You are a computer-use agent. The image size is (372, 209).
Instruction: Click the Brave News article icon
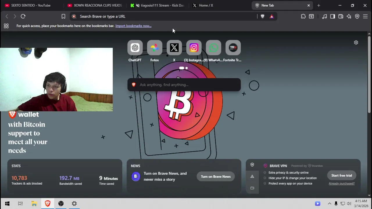135,176
